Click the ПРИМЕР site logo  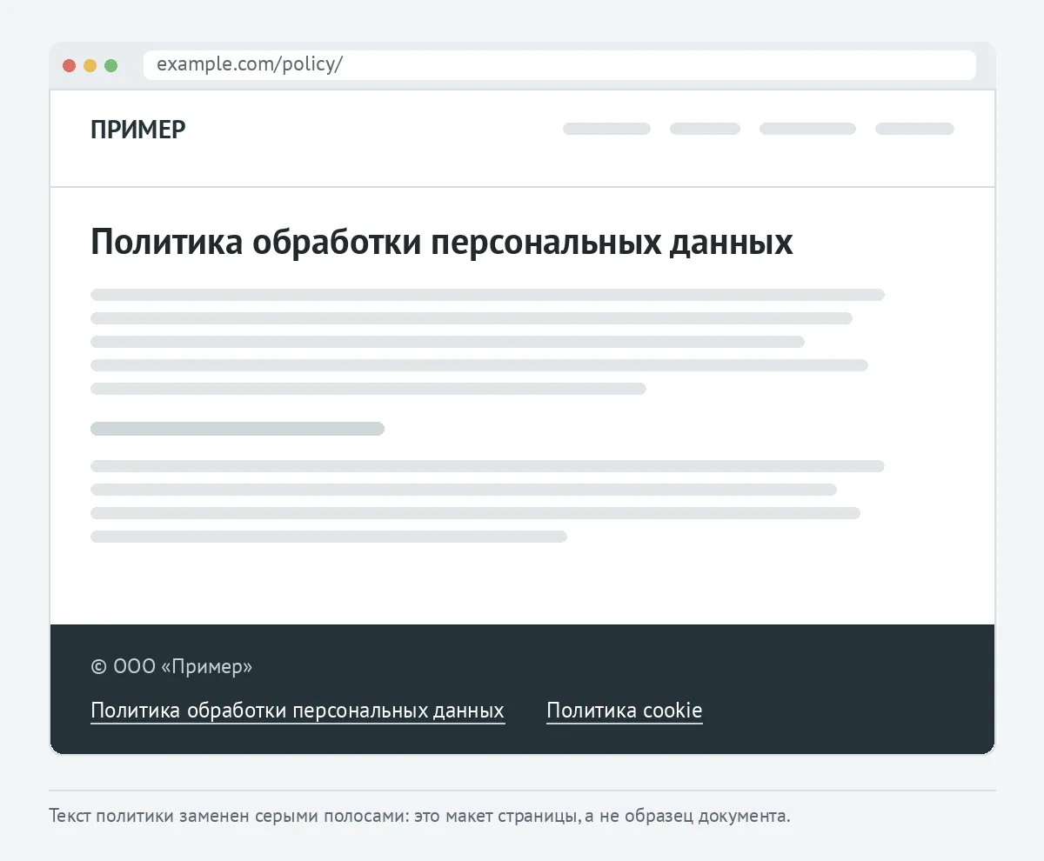[138, 130]
